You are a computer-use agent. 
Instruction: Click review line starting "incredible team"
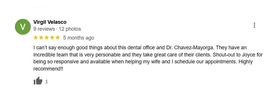(148, 55)
